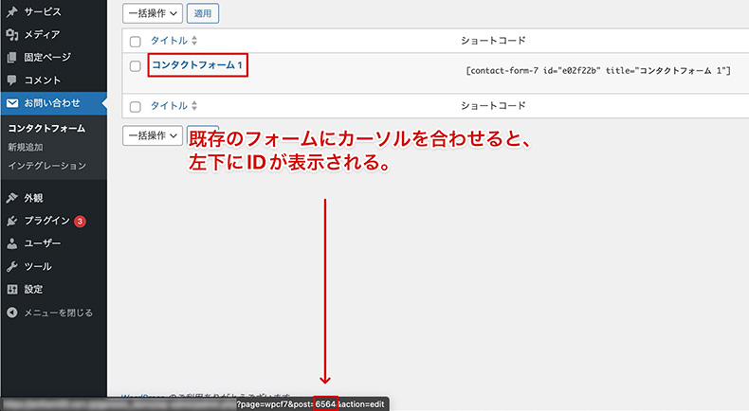Click the status bar URL with post=6564
Viewport: 749px width, 411px height.
coord(195,403)
